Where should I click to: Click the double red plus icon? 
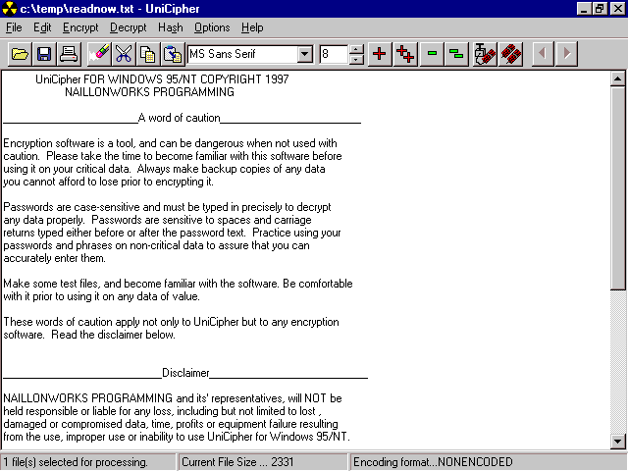point(404,54)
